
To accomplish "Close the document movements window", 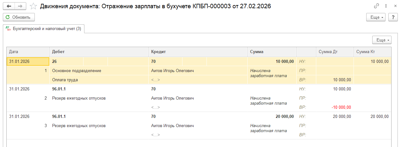I will pyautogui.click(x=395, y=6).
